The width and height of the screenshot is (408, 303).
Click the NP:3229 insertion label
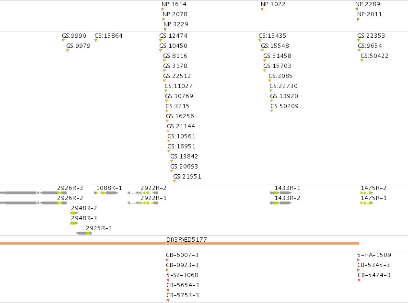click(x=176, y=24)
